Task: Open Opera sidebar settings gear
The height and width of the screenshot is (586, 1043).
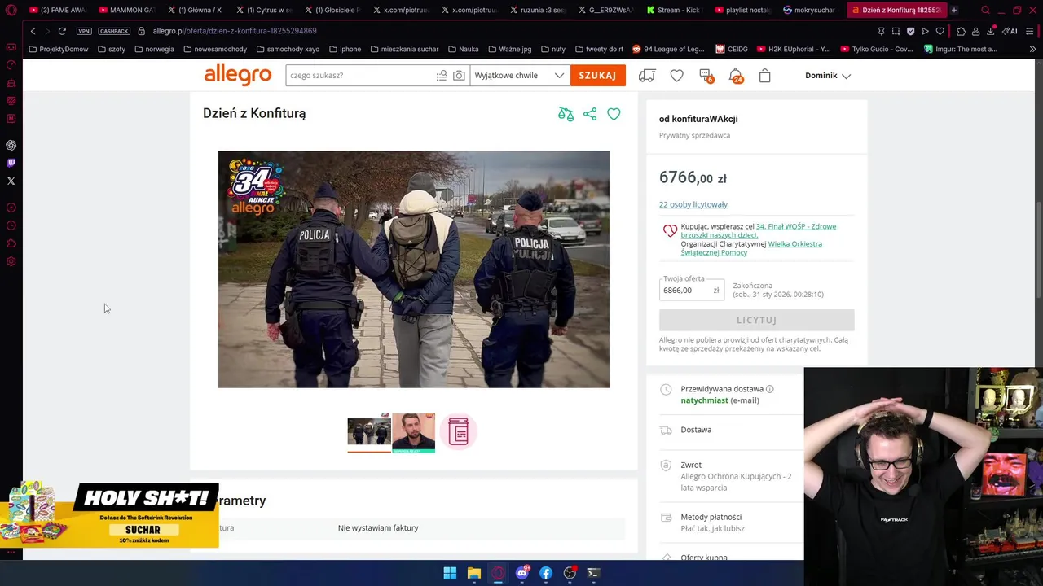Action: [11, 261]
